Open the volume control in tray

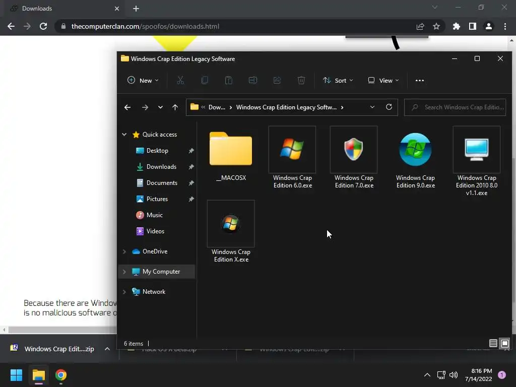coord(454,375)
